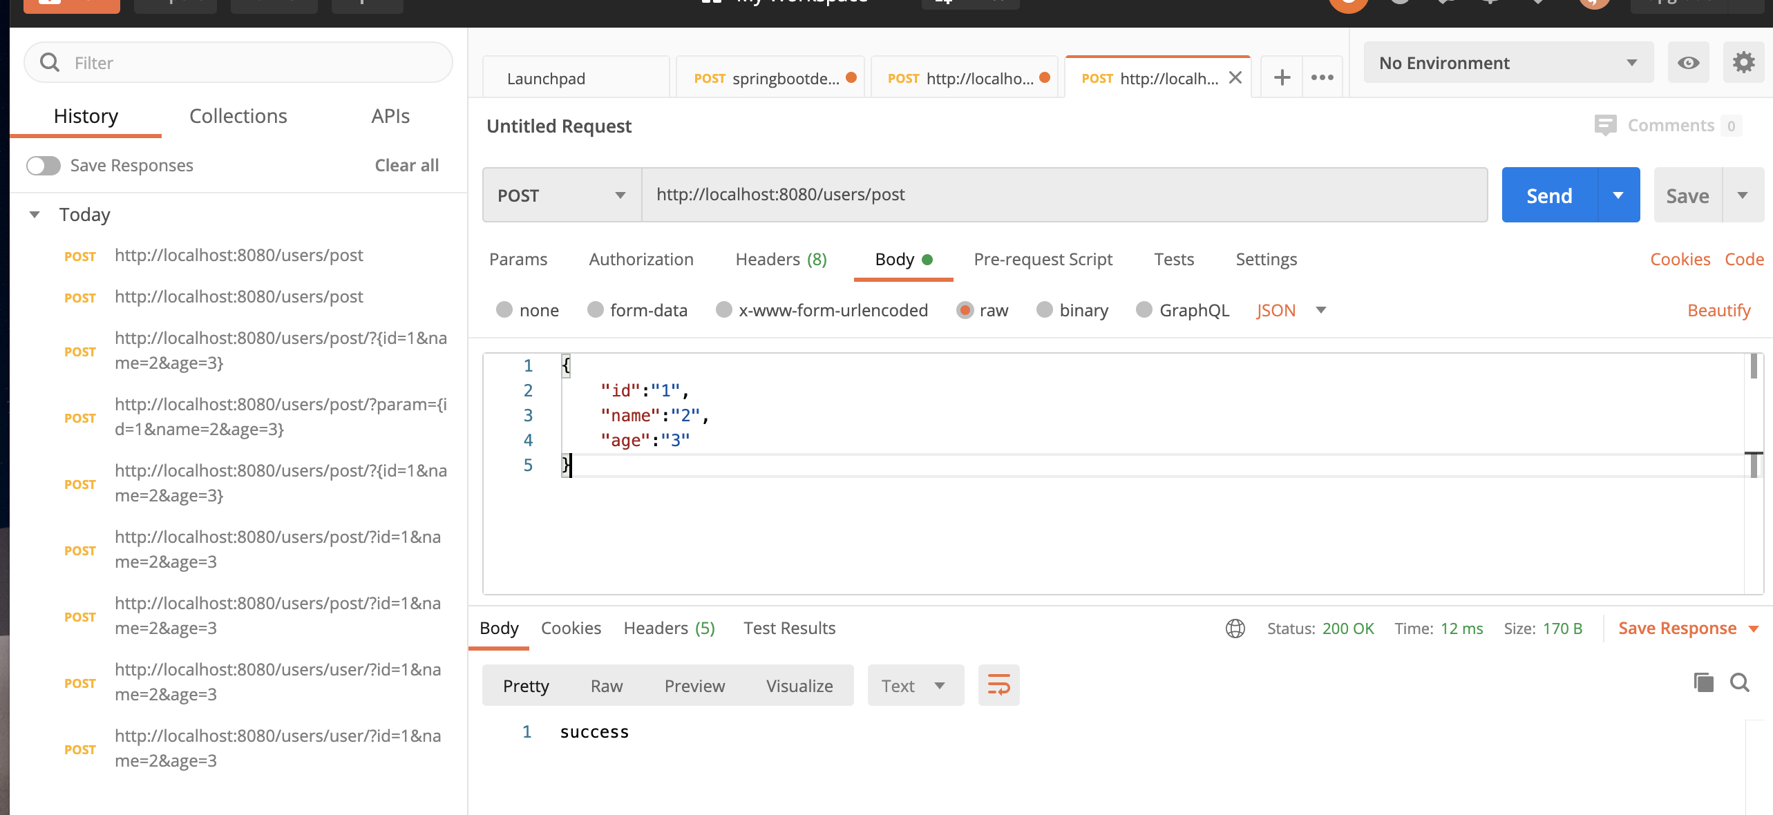
Task: Select the binary body radio button
Action: tap(1044, 309)
